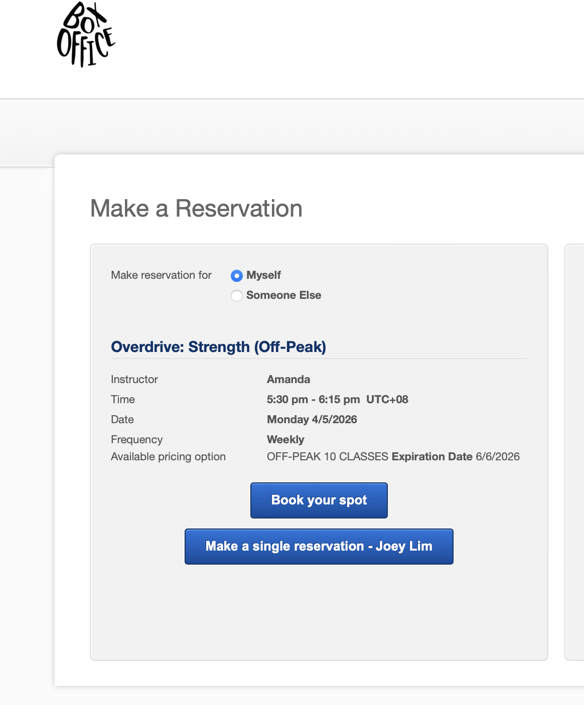Click the Make a Reservation heading

pos(196,209)
